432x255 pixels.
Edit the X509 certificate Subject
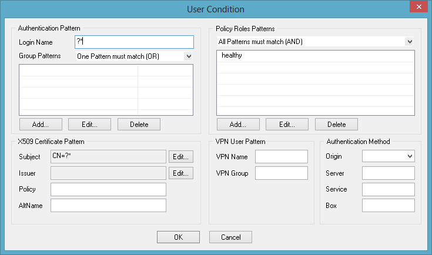(x=181, y=157)
